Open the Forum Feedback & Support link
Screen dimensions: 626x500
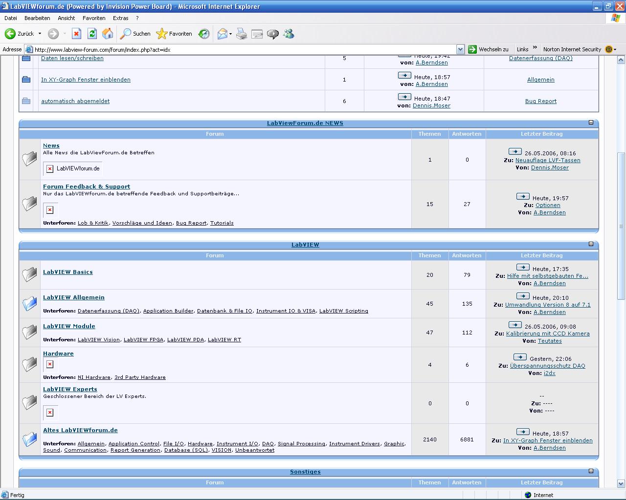(86, 187)
